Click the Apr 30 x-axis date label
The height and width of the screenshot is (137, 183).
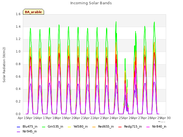pyautogui.click(x=166, y=118)
